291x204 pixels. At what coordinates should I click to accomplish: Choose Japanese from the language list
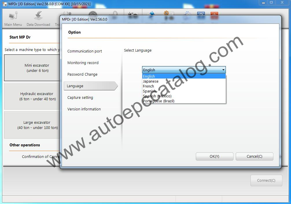click(x=184, y=81)
